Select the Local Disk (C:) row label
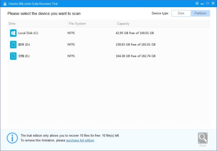 (x=28, y=33)
